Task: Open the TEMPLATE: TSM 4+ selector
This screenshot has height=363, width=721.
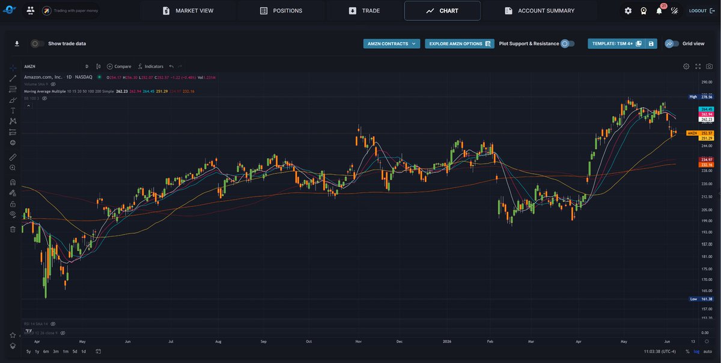Action: (616, 44)
